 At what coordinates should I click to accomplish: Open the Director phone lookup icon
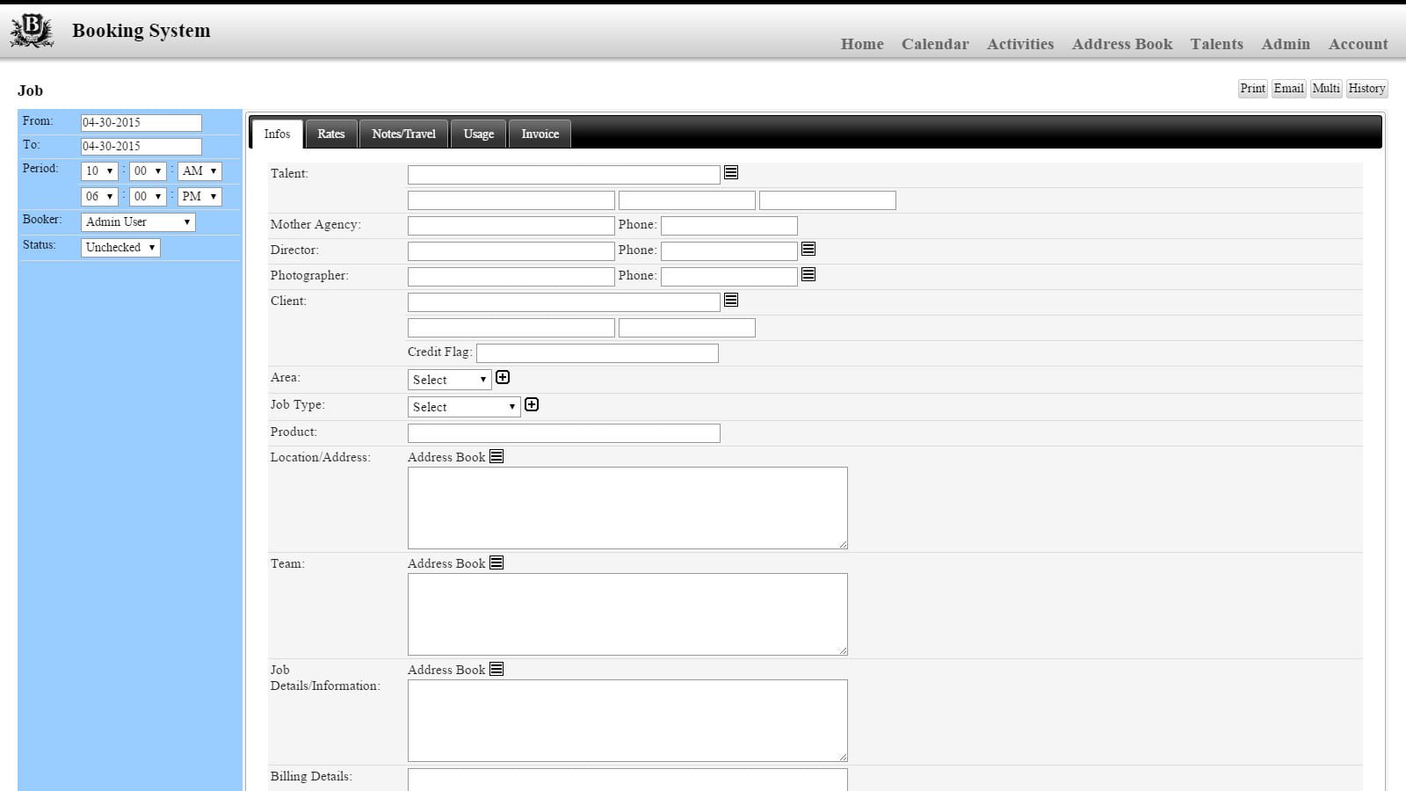tap(808, 249)
